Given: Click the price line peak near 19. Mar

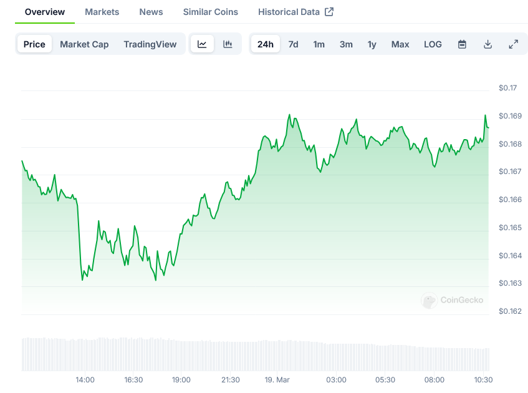Looking at the screenshot, I should [x=289, y=115].
